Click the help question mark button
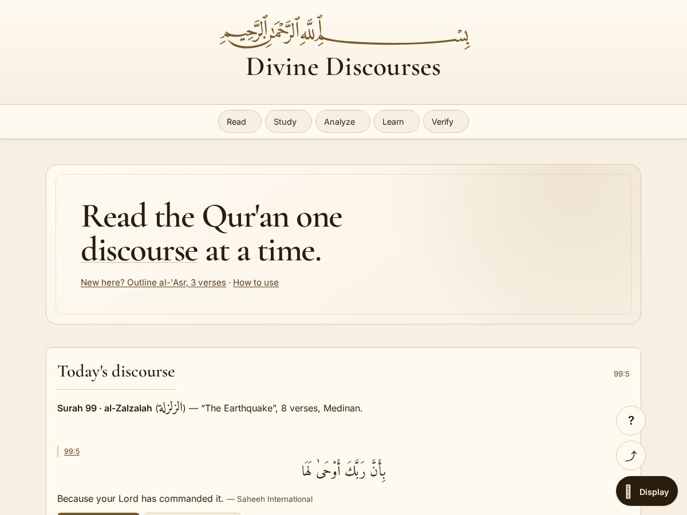Viewport: 687px width, 515px height. [x=631, y=421]
